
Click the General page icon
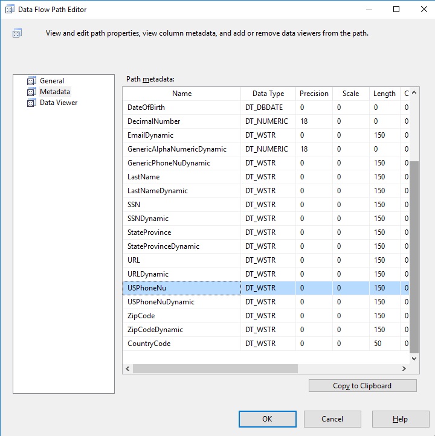point(31,81)
